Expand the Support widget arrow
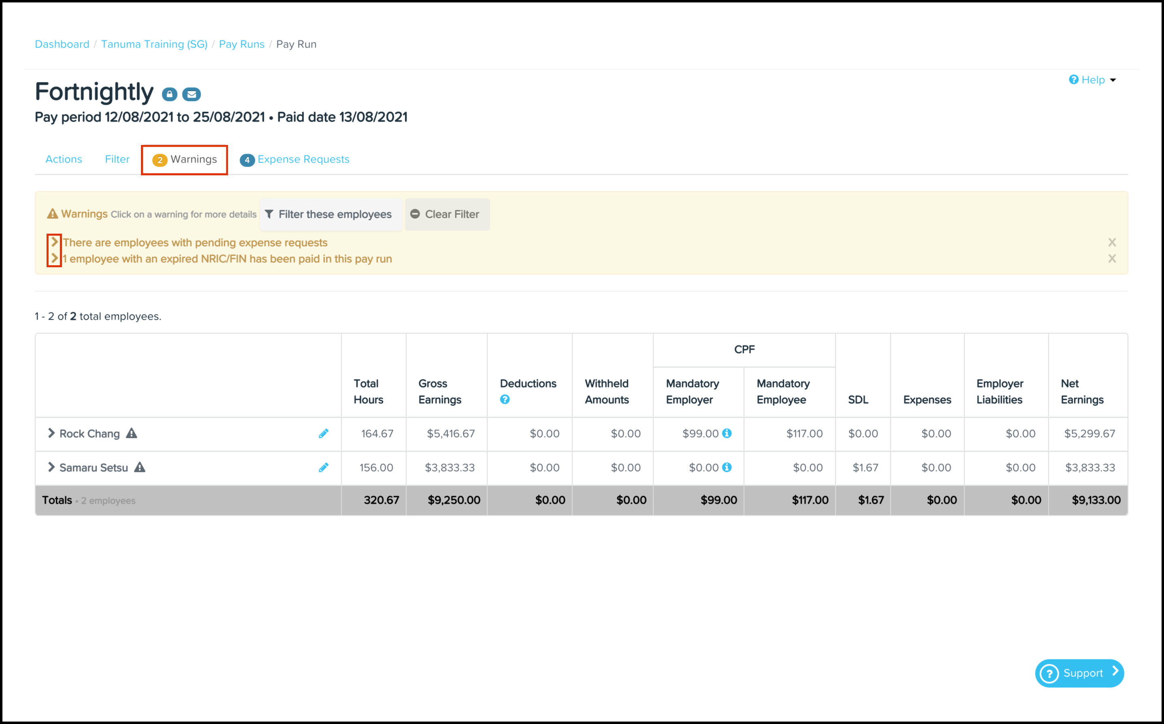 coord(1115,671)
